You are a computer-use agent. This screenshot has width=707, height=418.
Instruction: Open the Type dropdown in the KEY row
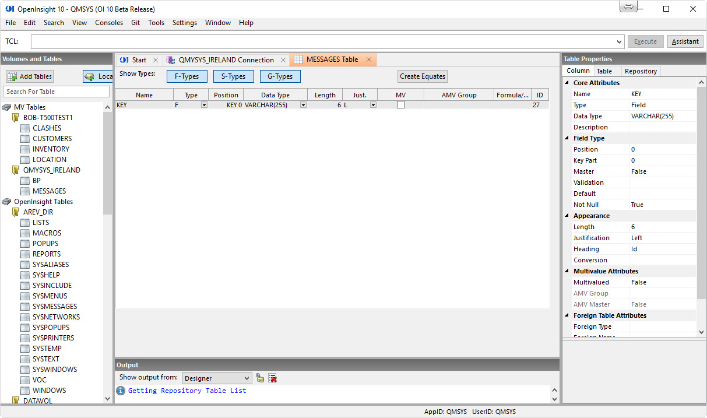(204, 105)
